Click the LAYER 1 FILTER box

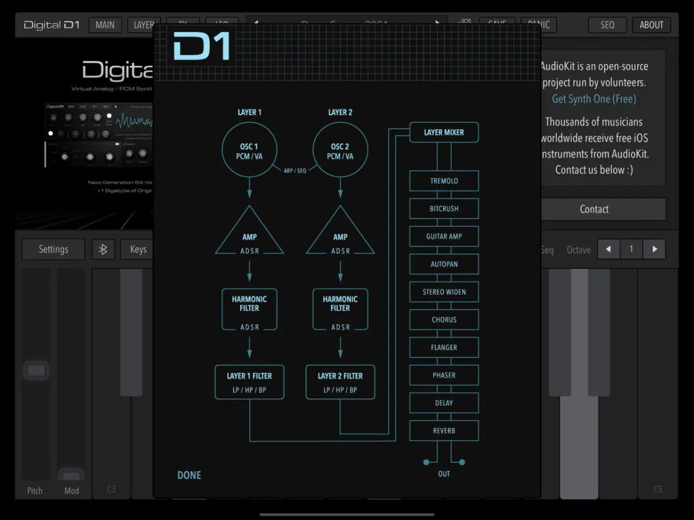tap(249, 382)
